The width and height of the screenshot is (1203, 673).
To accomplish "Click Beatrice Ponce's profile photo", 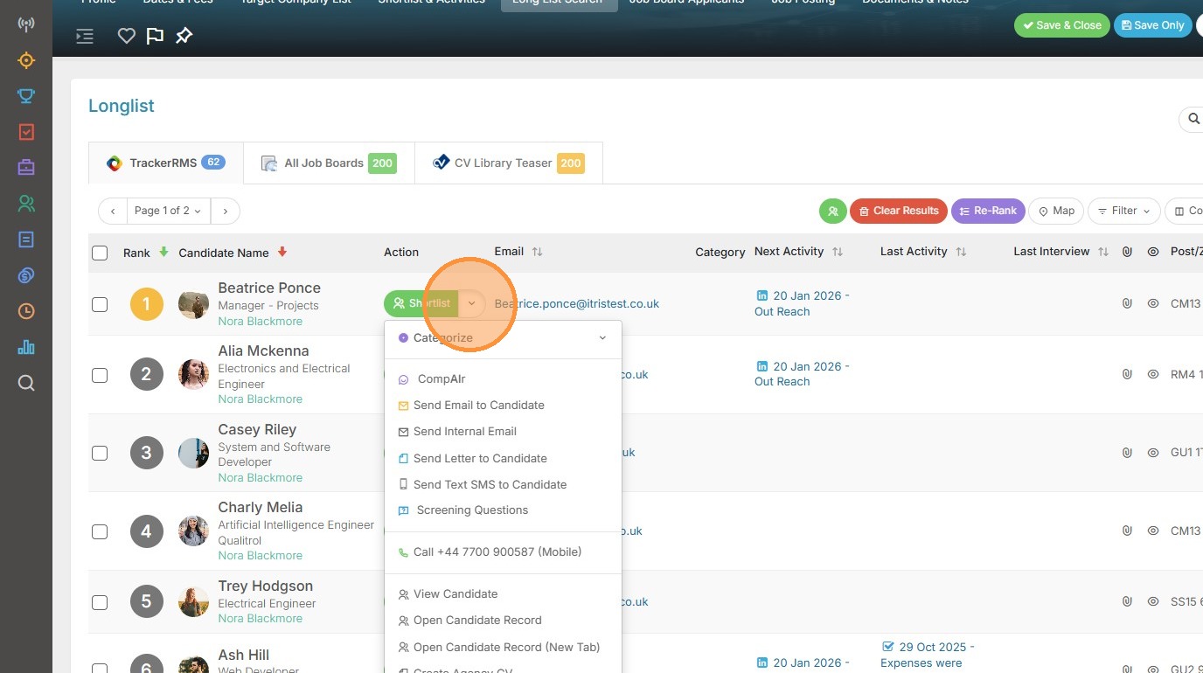I will coord(193,304).
